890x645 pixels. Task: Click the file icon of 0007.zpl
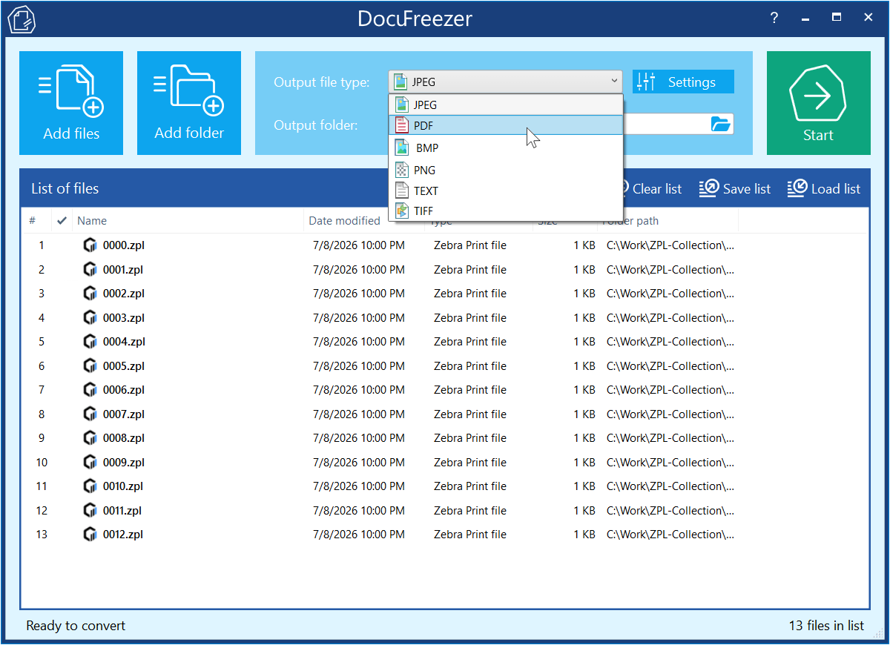(90, 414)
